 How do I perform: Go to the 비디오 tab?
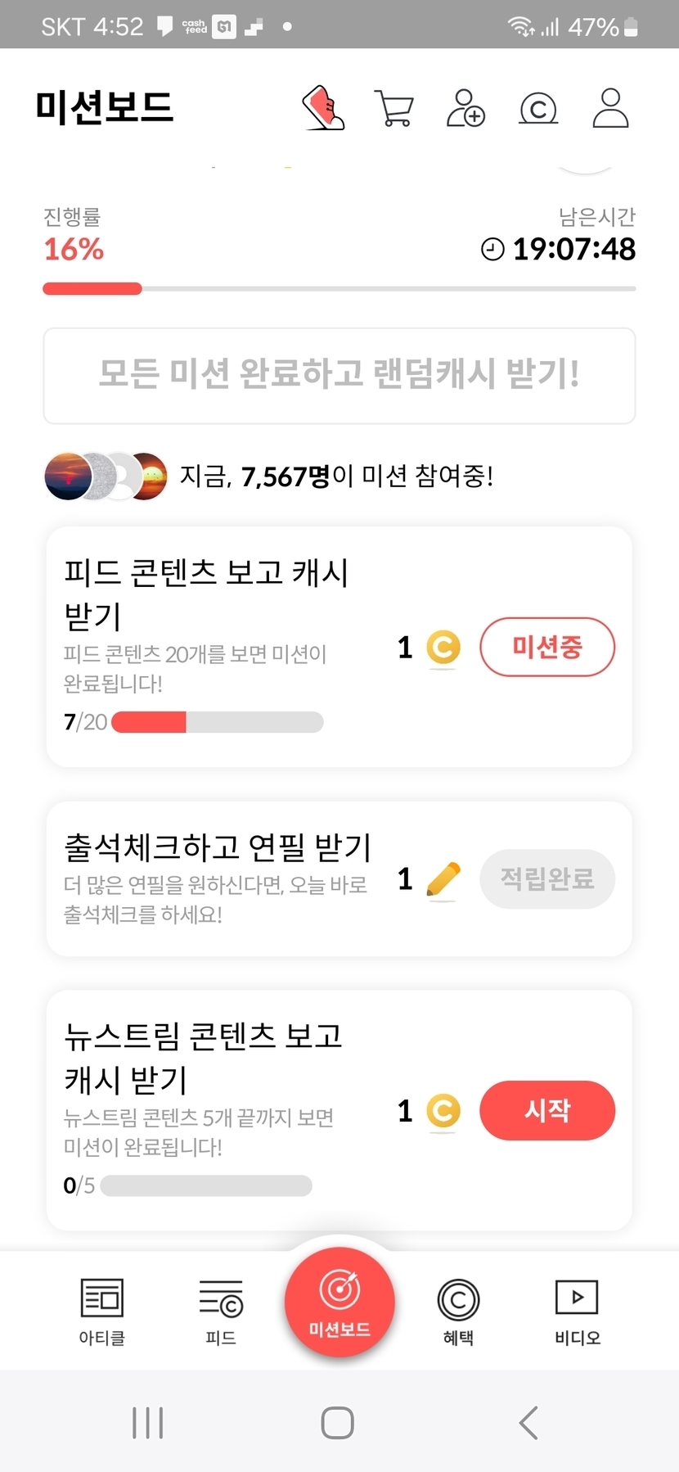coord(577,1312)
